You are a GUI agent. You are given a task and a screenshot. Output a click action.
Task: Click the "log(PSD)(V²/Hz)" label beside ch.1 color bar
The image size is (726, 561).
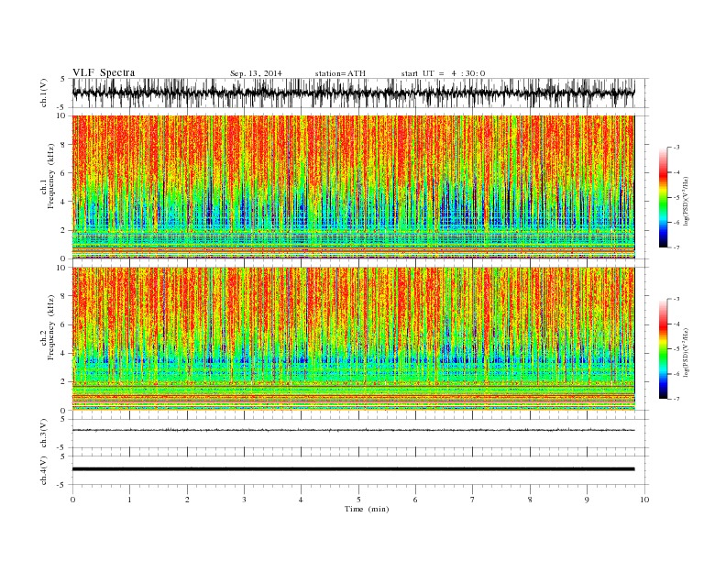click(687, 201)
